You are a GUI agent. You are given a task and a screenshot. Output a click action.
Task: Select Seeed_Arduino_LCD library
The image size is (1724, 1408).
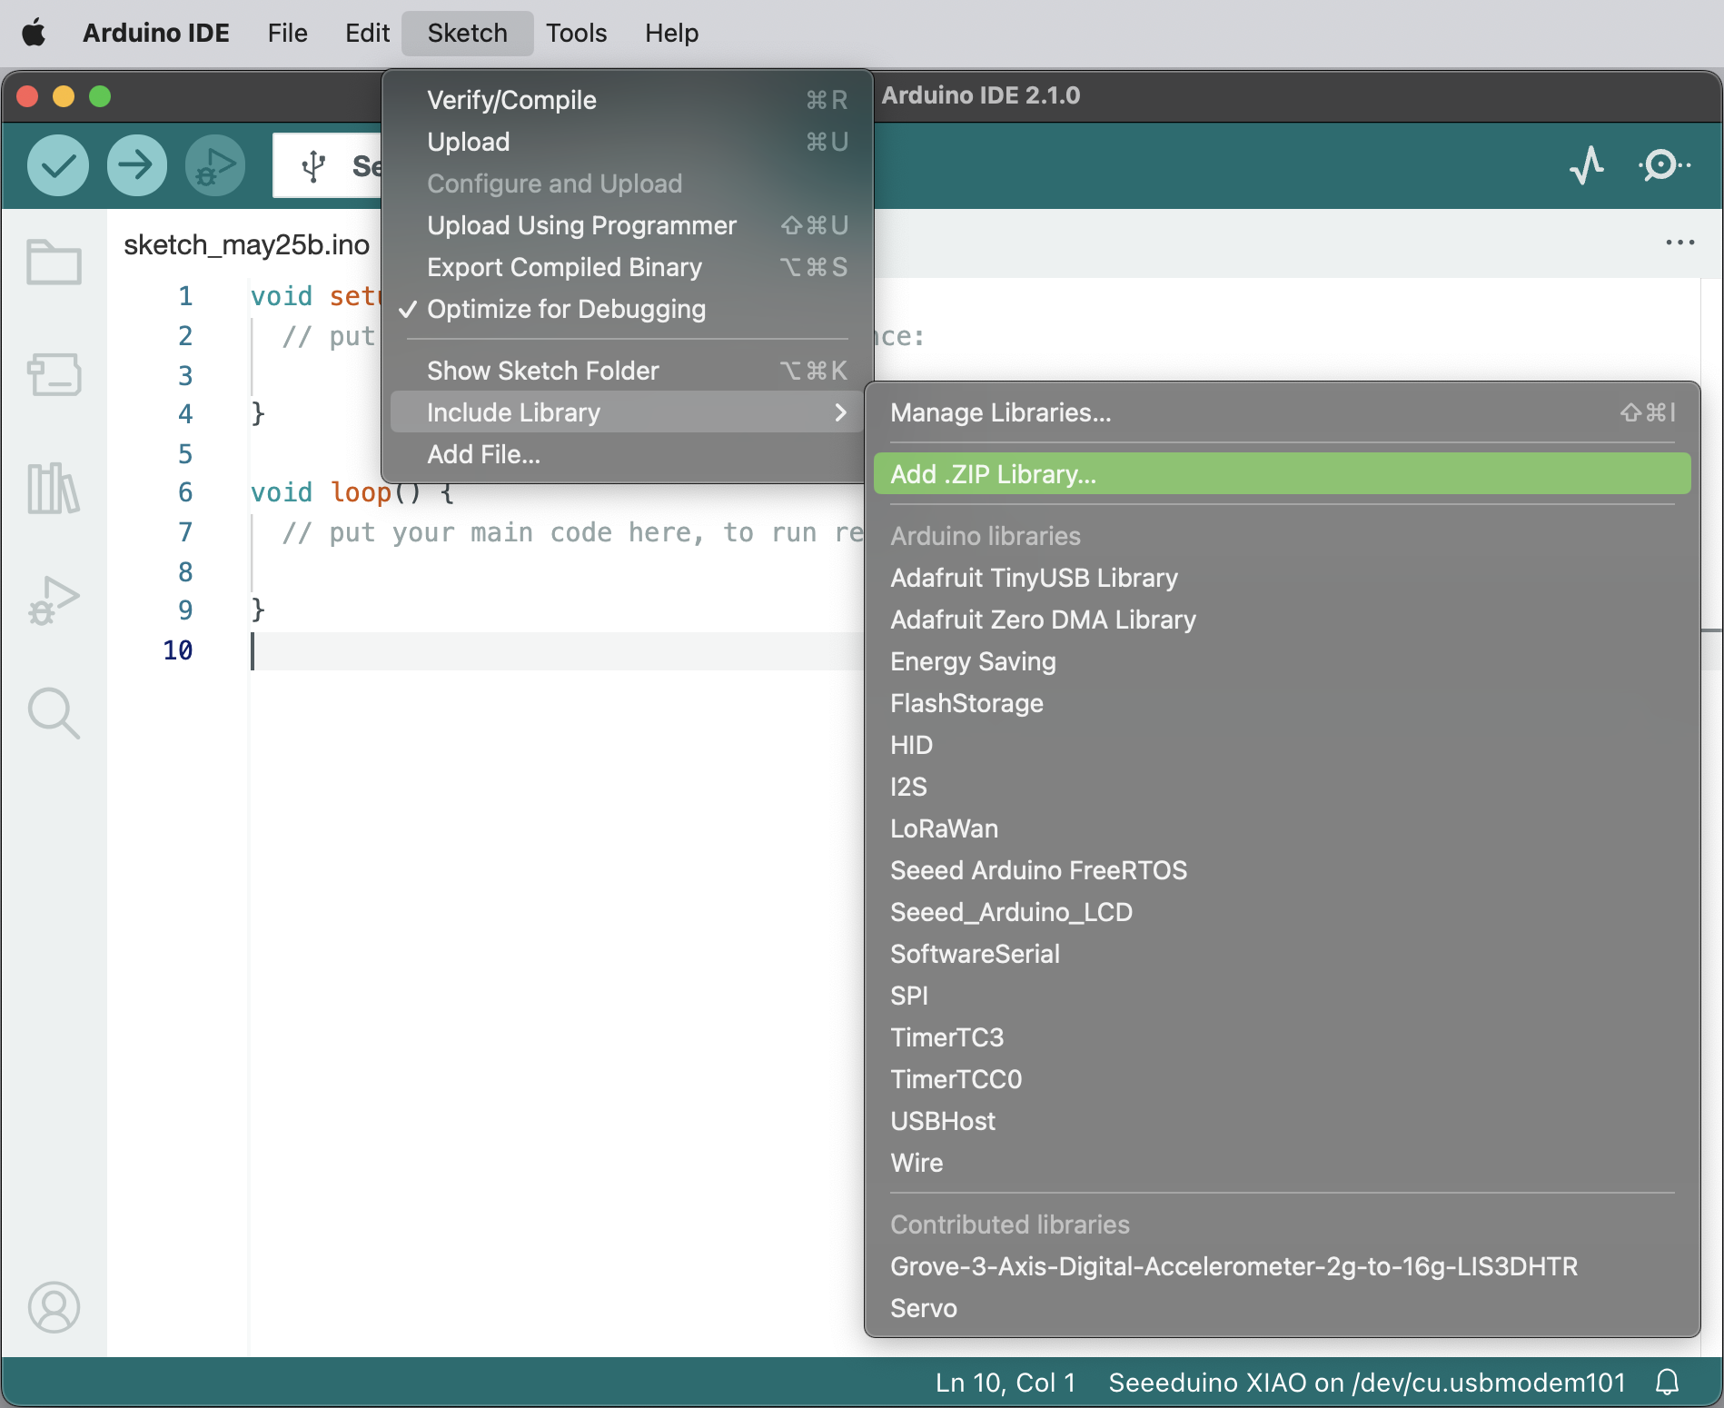(x=1283, y=912)
